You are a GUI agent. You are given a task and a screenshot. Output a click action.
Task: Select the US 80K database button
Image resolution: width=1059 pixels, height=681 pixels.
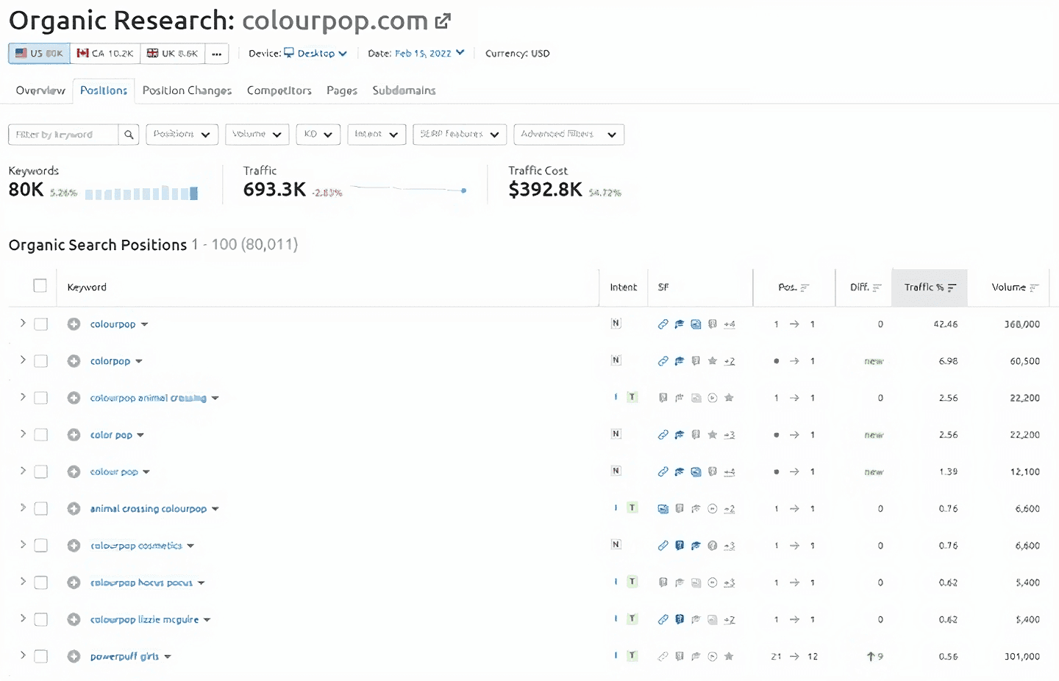(40, 54)
